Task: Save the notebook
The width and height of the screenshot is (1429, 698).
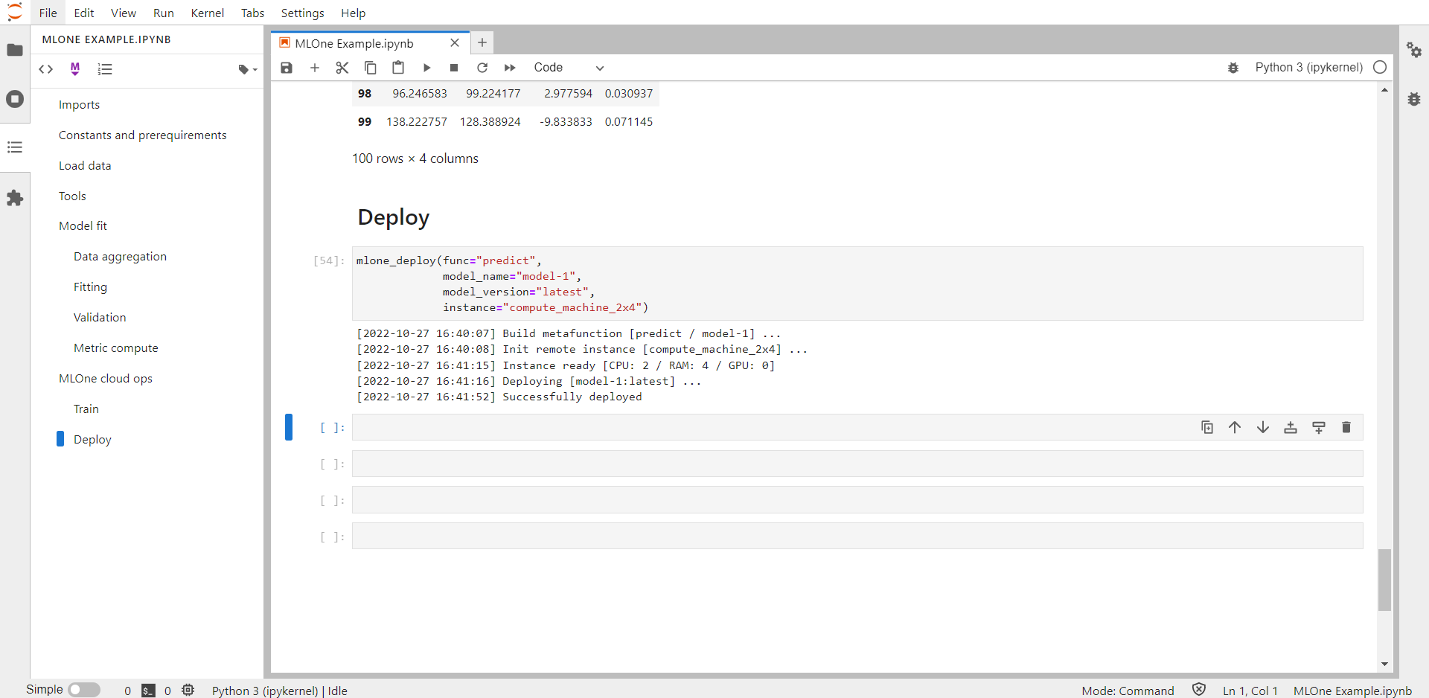Action: pos(286,68)
